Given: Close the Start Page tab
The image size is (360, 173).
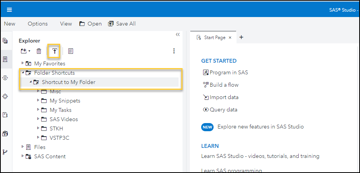Looking at the screenshot, I should point(230,38).
